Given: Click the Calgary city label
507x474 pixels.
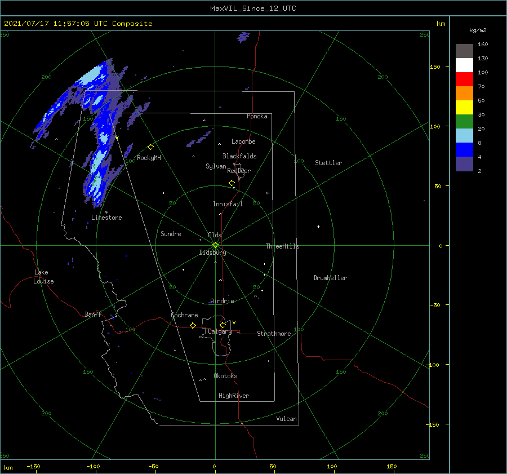Looking at the screenshot, I should coord(220,331).
